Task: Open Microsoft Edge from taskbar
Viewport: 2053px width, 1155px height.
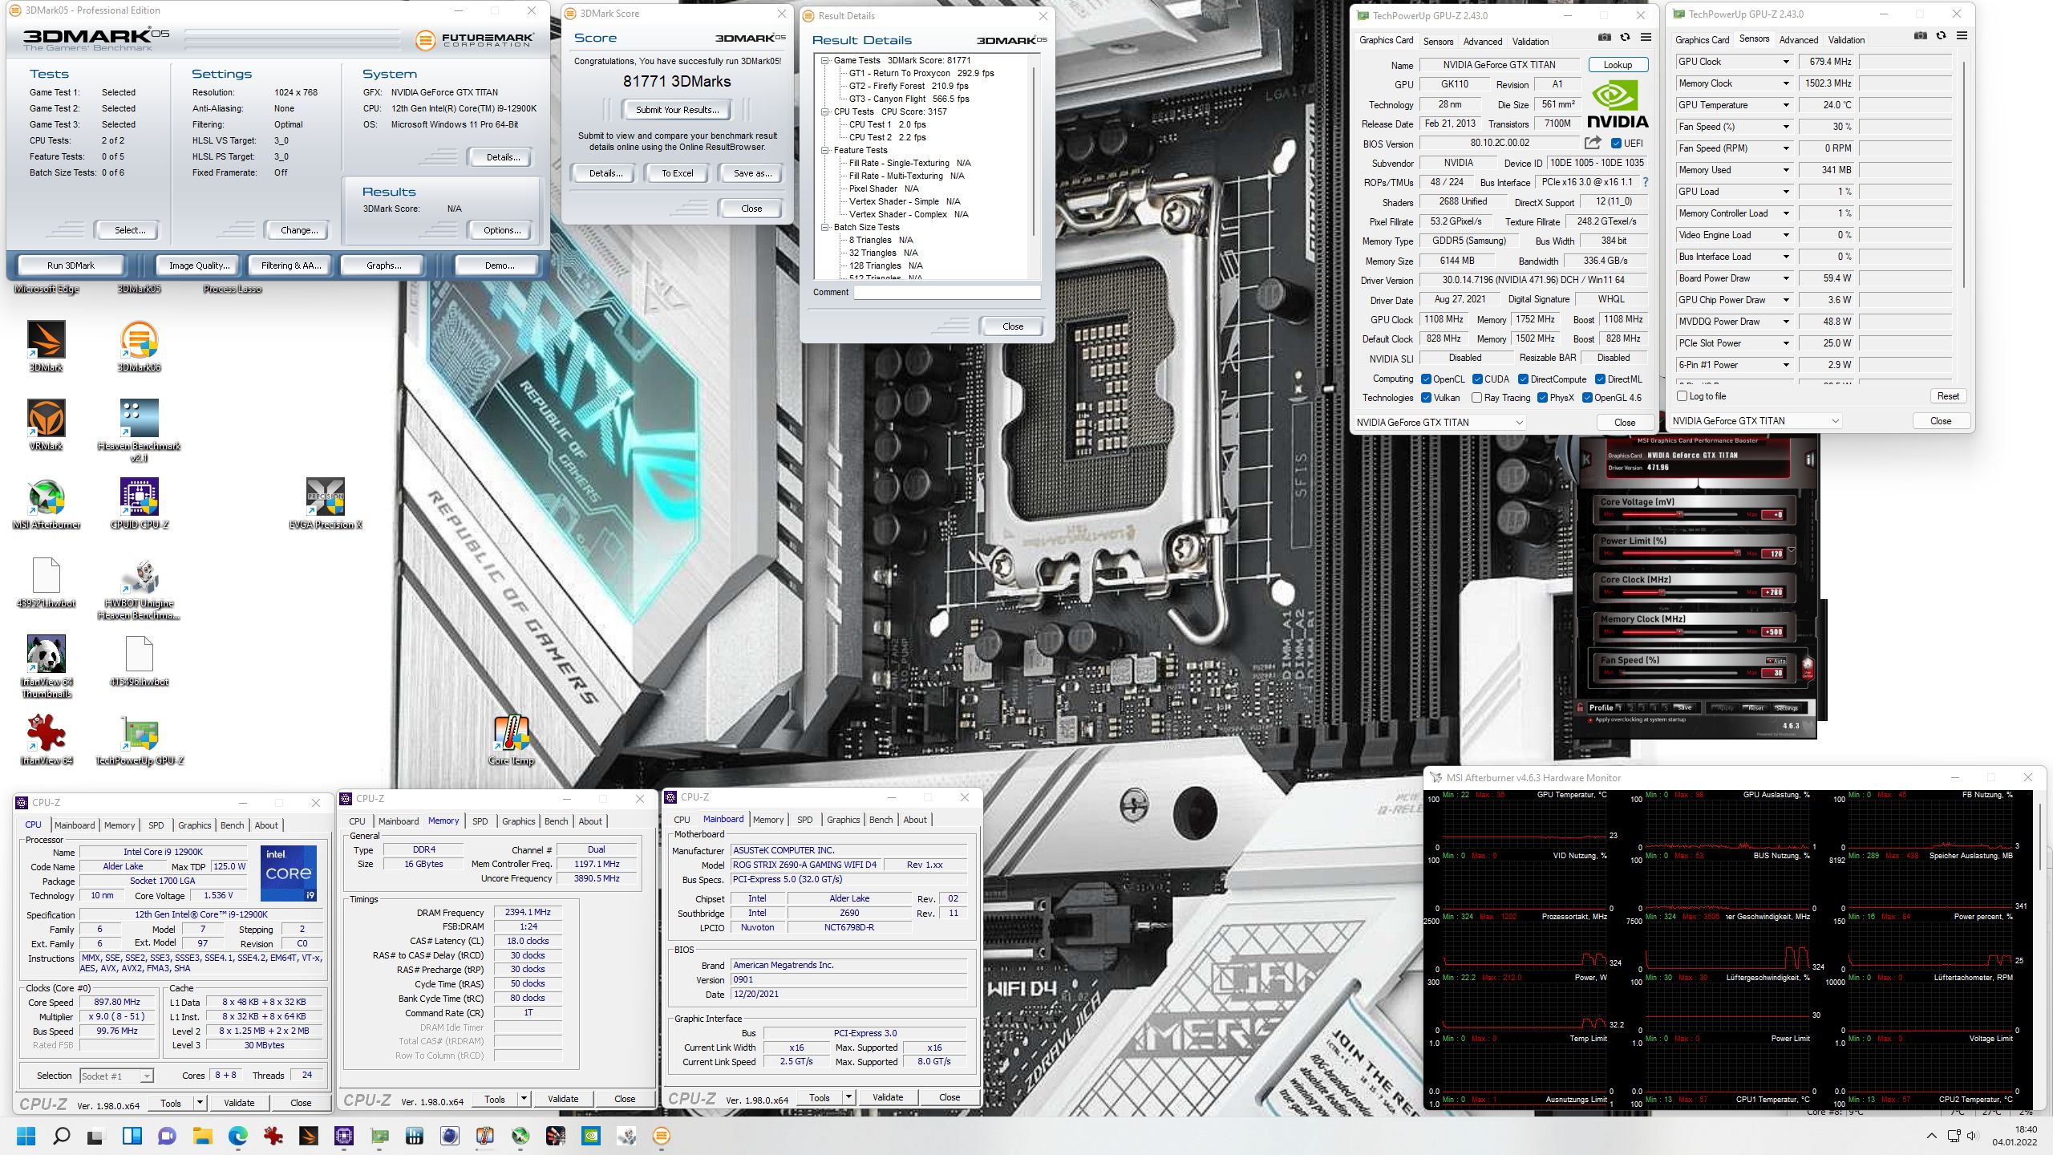Action: tap(238, 1136)
